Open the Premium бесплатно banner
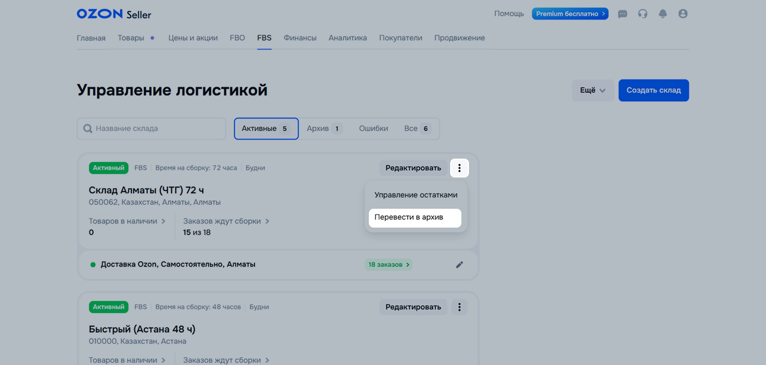The height and width of the screenshot is (365, 766). coord(570,14)
